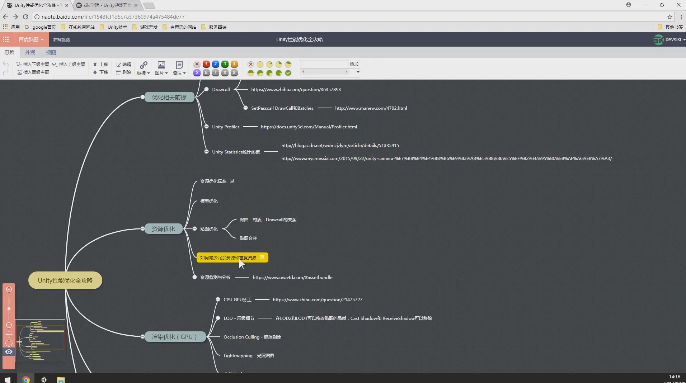The height and width of the screenshot is (383, 686).
Task: Select the Unity性能优化全攻略 root node
Action: pos(65,280)
